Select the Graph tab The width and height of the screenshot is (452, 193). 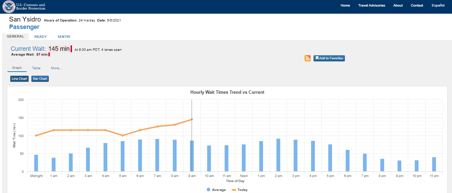coord(17,68)
